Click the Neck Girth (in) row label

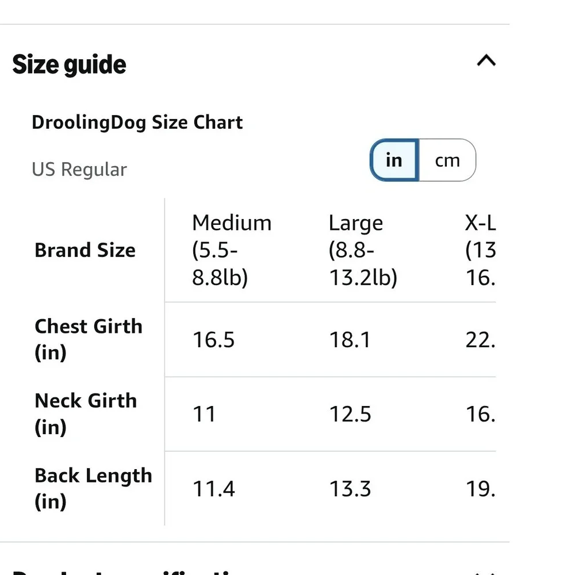(86, 413)
